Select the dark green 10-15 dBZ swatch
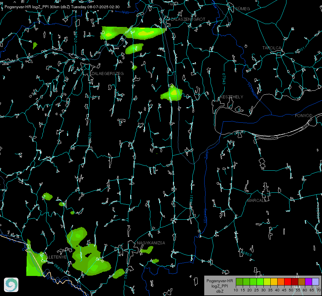Screen dimensions: 322x296 point(239,282)
